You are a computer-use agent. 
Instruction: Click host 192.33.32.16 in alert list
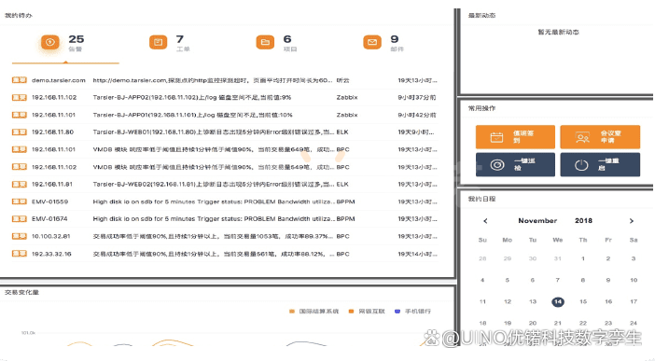coord(51,254)
